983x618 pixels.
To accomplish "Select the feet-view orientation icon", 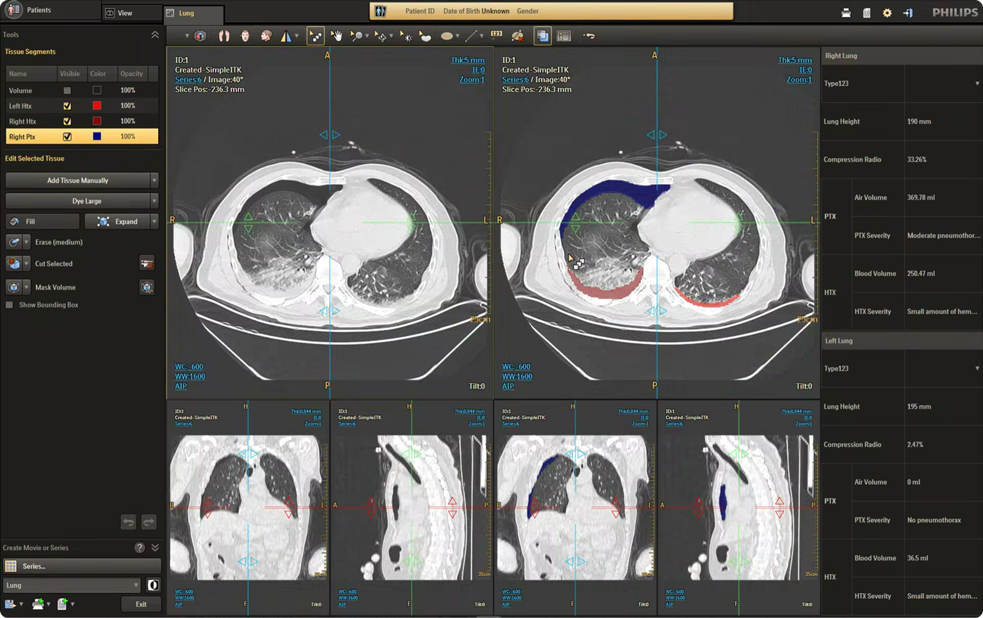I will pyautogui.click(x=224, y=36).
